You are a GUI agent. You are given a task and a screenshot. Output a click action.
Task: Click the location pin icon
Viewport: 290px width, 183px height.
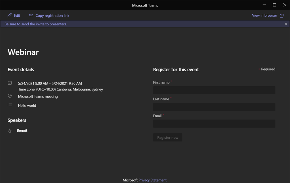pyautogui.click(x=10, y=96)
